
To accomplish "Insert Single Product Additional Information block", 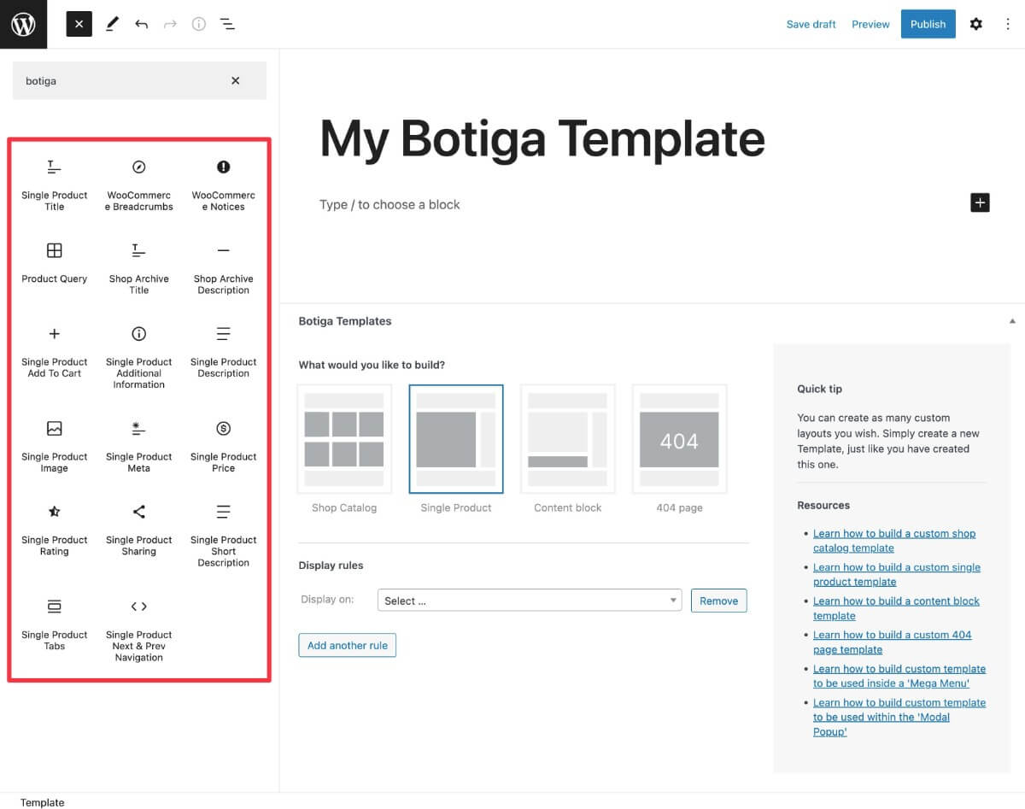I will point(139,358).
